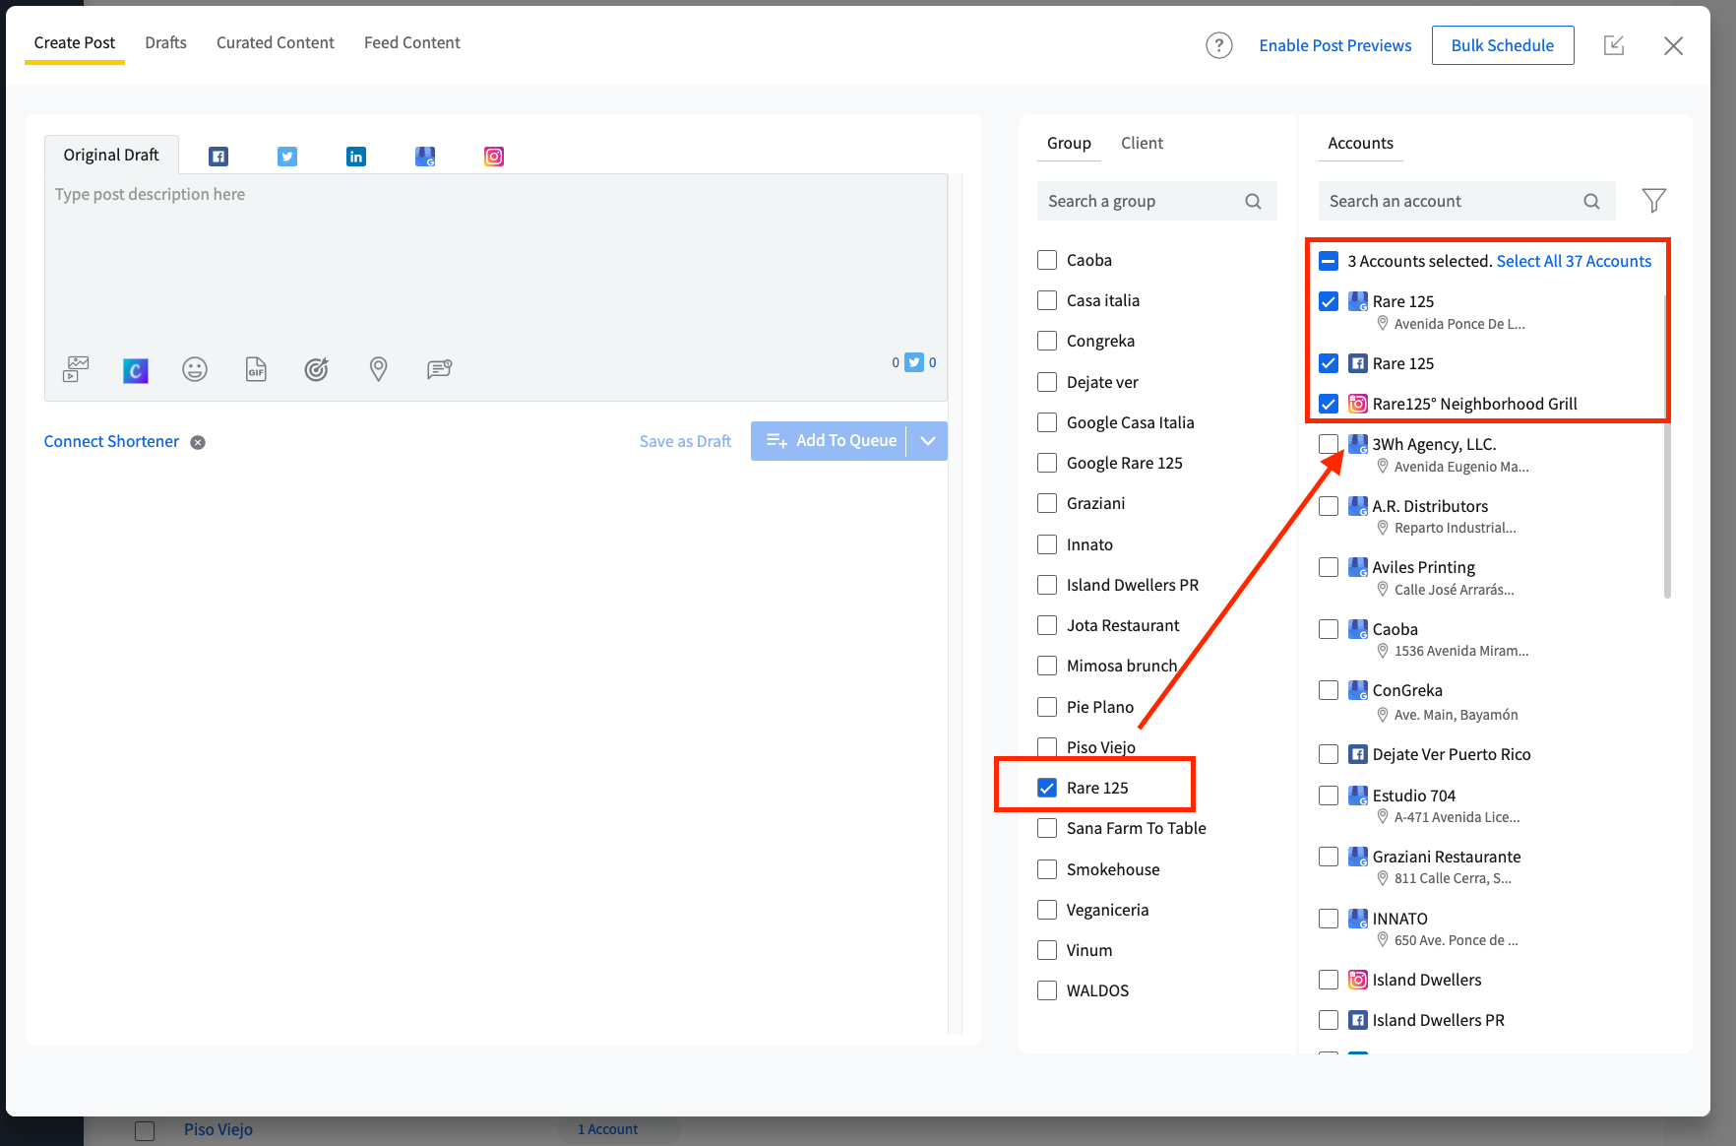Select the Group tab
The width and height of the screenshot is (1736, 1146).
[1069, 143]
